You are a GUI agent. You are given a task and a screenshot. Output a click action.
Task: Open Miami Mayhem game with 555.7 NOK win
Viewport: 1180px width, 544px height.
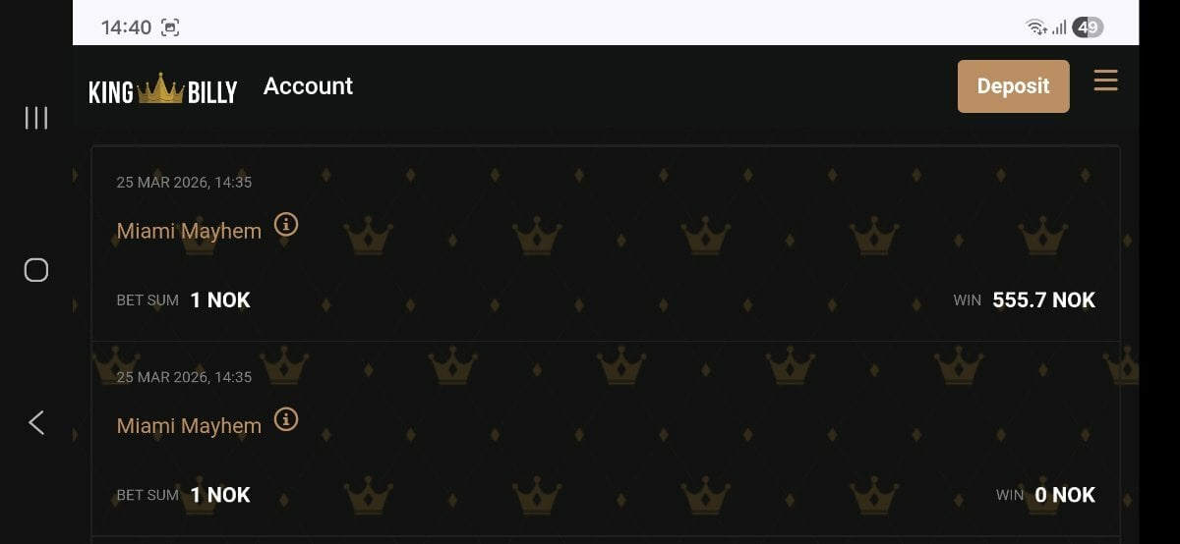point(189,232)
